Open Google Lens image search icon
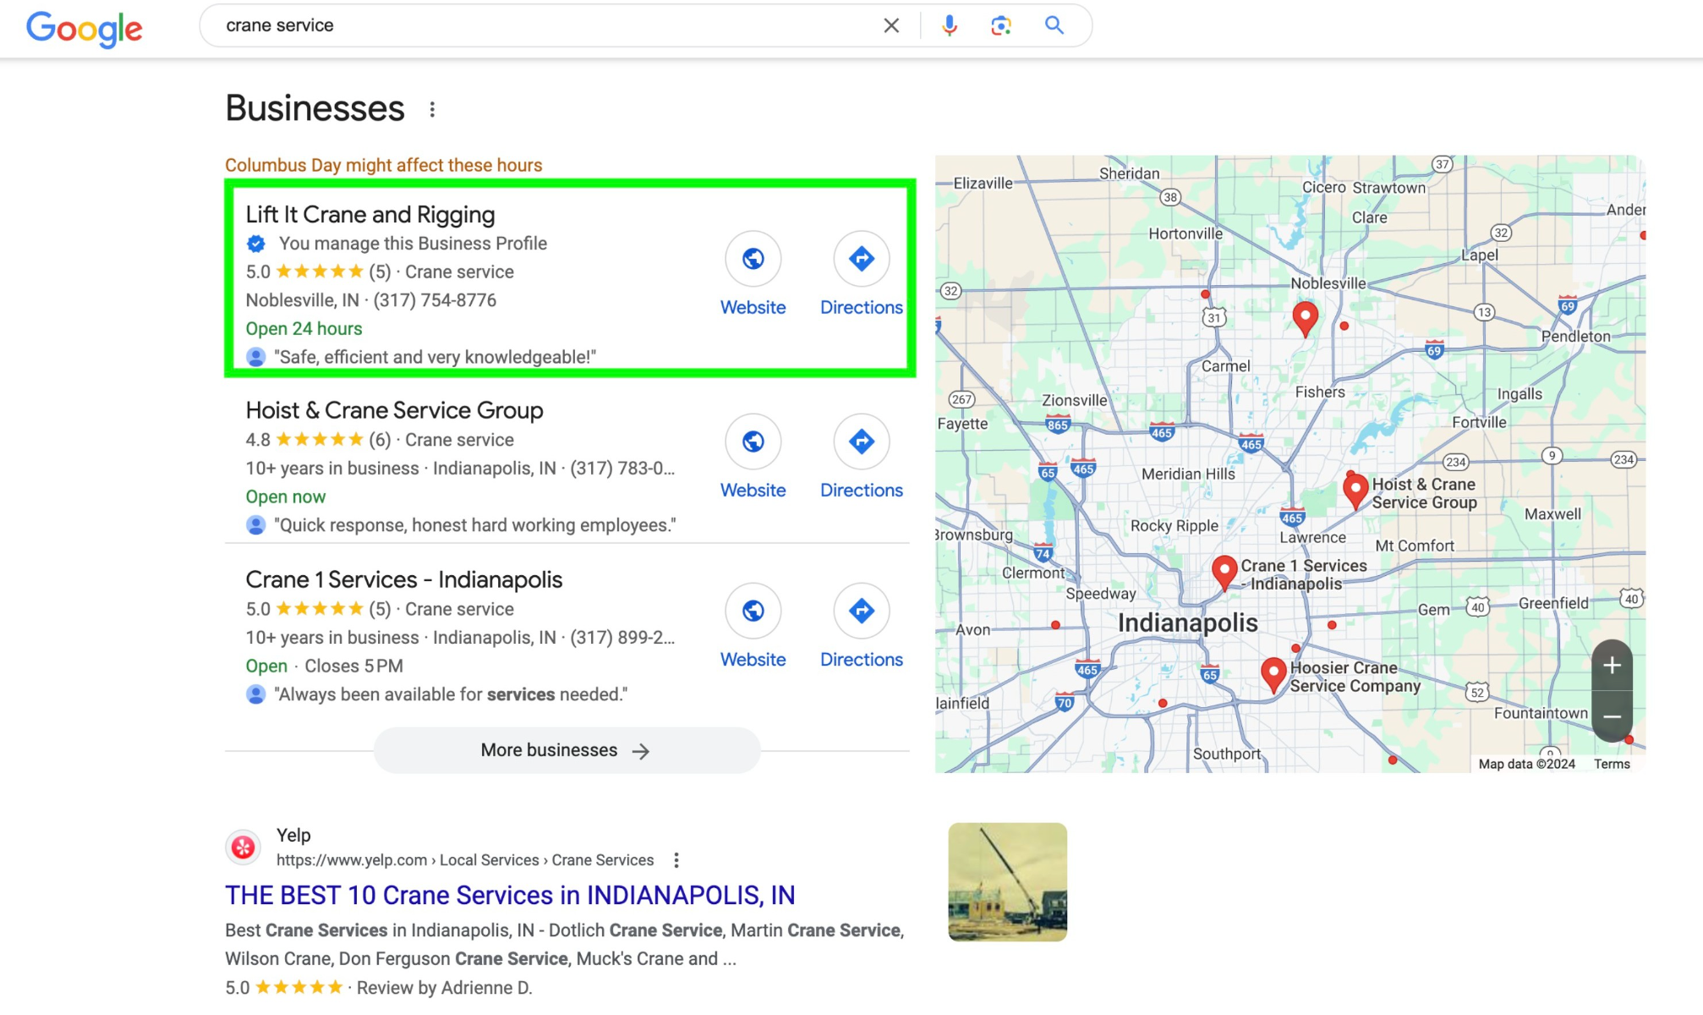The width and height of the screenshot is (1703, 1015). [x=1001, y=25]
